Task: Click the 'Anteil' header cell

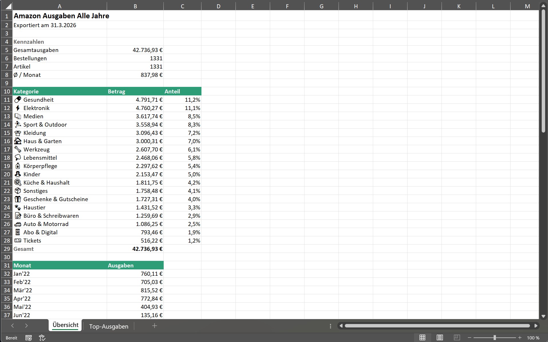Action: (x=183, y=91)
